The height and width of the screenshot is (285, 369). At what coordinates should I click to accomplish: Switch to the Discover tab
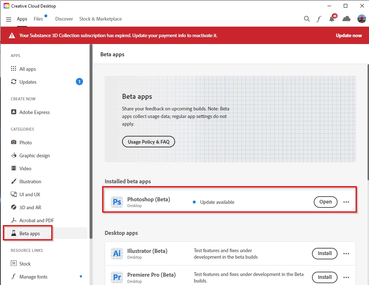coord(64,19)
